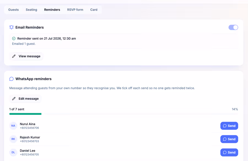
Task: Click the DL avatar for Daniel Lee
Action: 13,152
